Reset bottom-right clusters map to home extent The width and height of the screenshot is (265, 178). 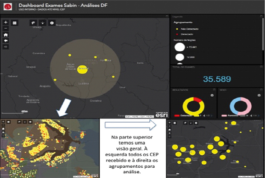[170, 130]
